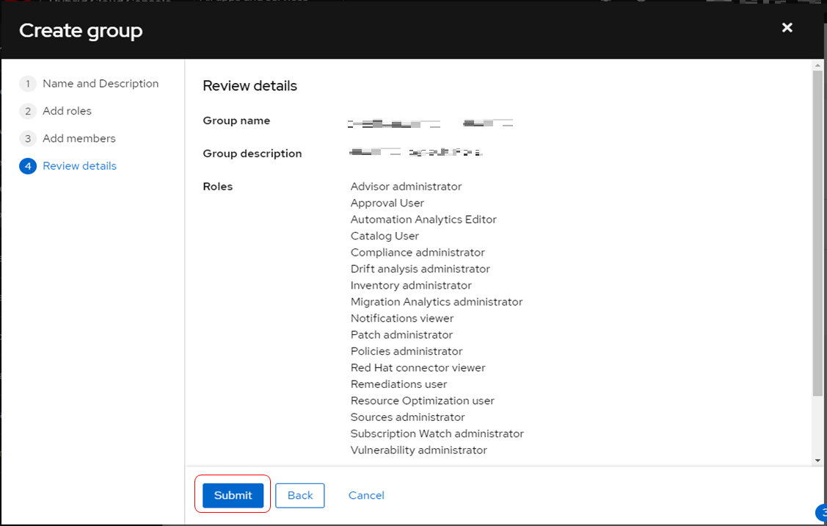This screenshot has width=827, height=526.
Task: Click the Roles label
Action: [218, 187]
